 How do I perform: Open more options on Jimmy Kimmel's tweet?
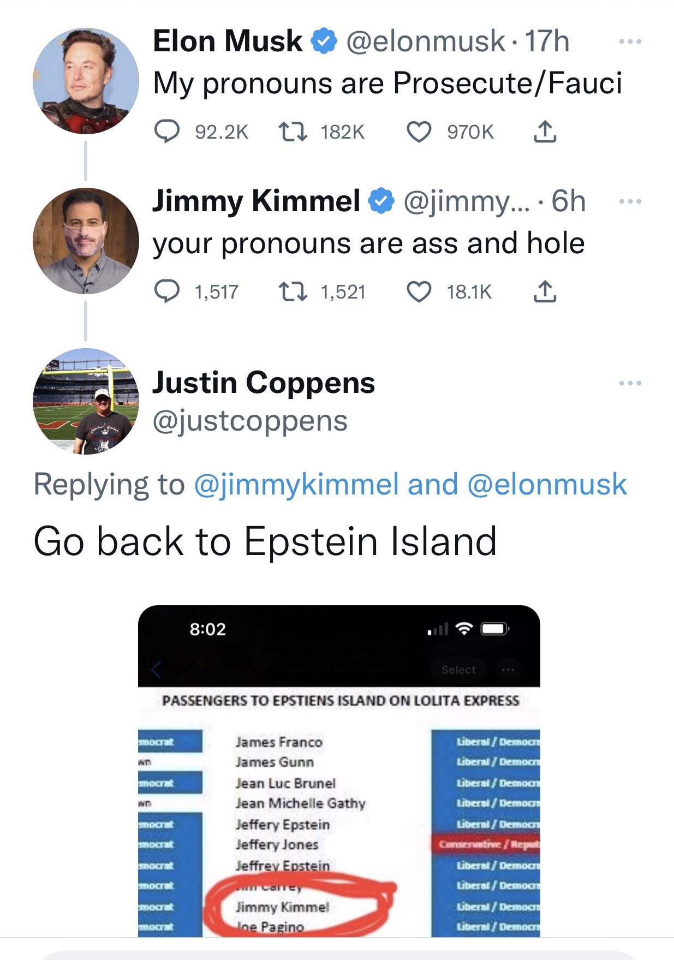pos(630,201)
